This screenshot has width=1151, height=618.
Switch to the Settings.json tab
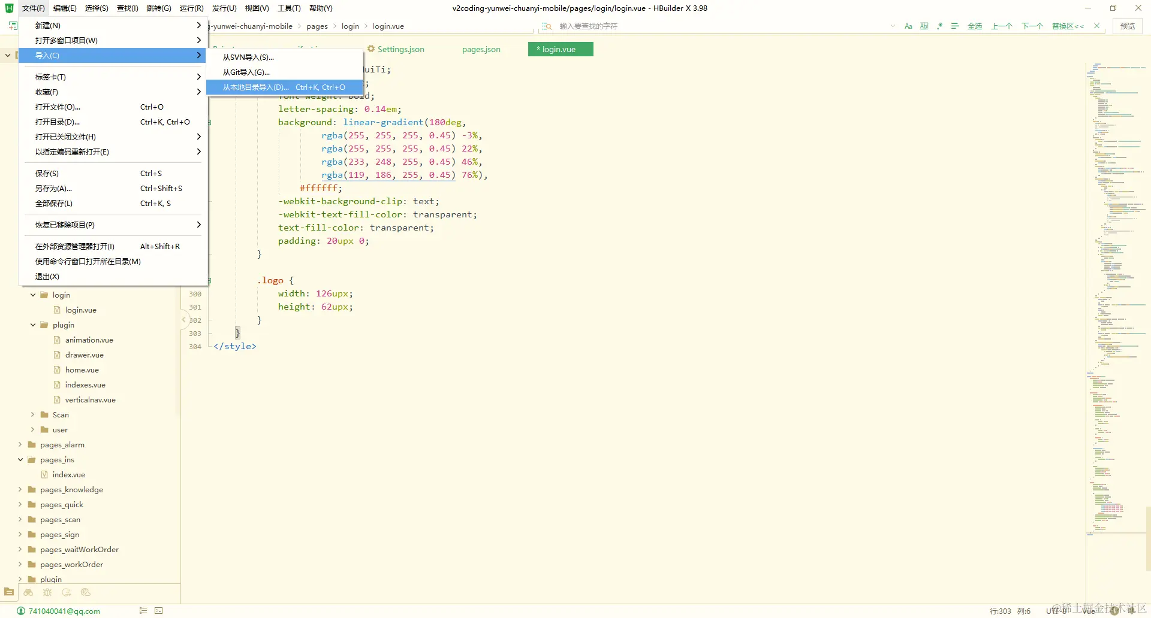pos(396,50)
